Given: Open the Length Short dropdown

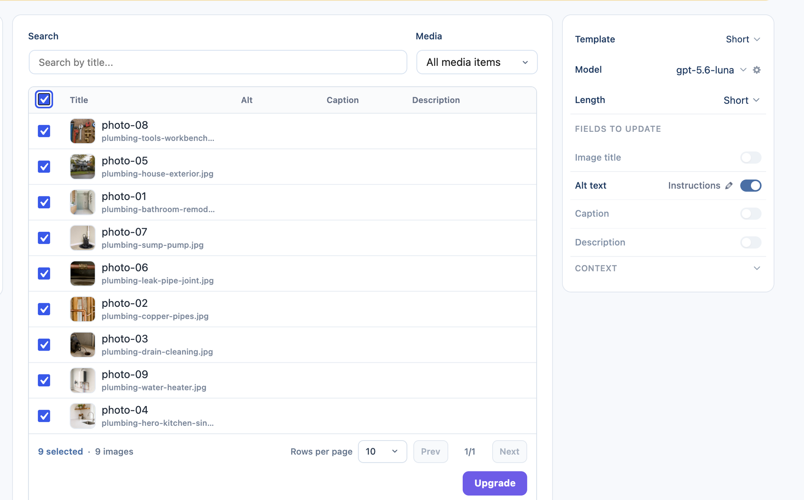Looking at the screenshot, I should point(742,100).
